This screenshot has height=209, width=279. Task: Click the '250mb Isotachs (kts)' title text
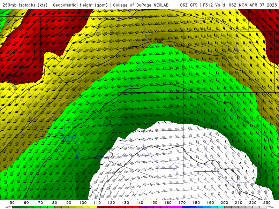25,5
